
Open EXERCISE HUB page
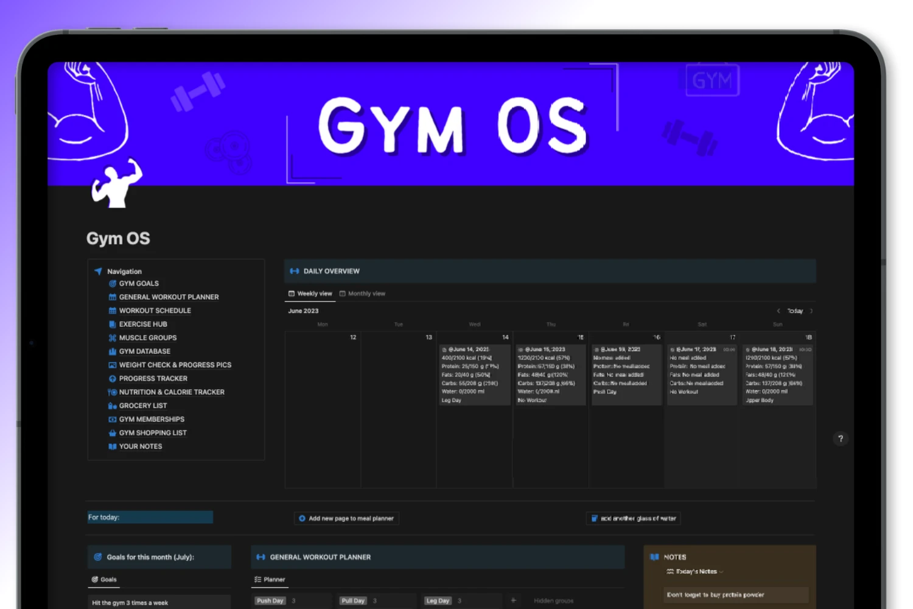pos(143,325)
